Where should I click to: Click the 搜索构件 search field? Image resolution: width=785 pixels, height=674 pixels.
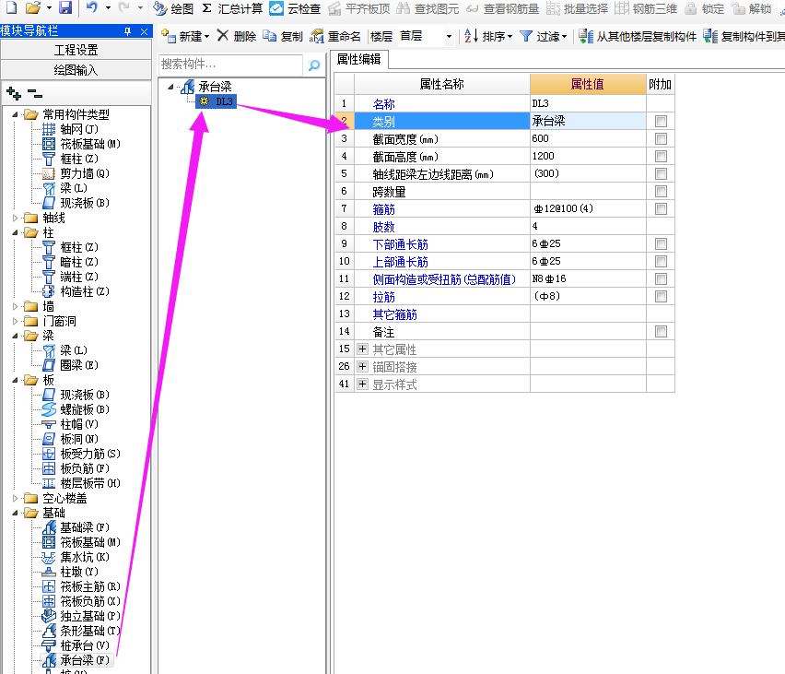pyautogui.click(x=230, y=65)
